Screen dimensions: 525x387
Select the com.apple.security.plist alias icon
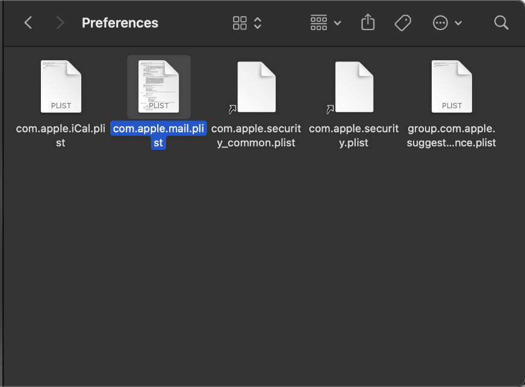[x=353, y=87]
